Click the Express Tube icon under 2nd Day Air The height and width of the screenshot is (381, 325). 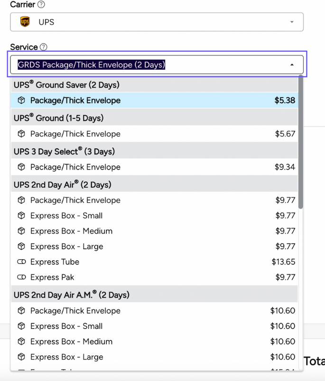[x=21, y=262]
